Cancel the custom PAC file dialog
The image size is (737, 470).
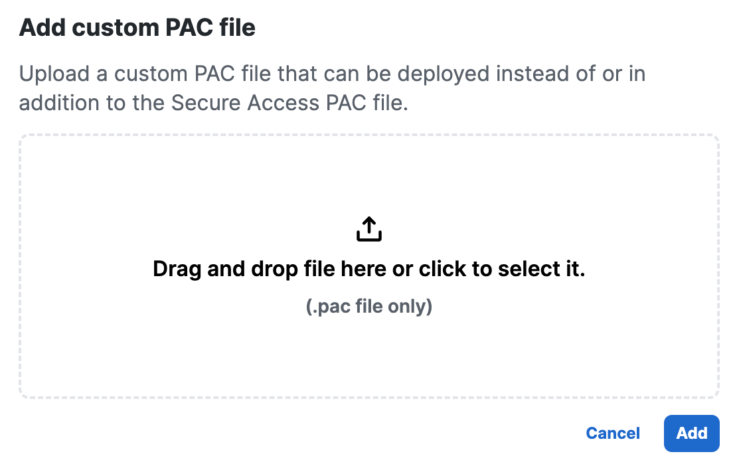[x=612, y=433]
